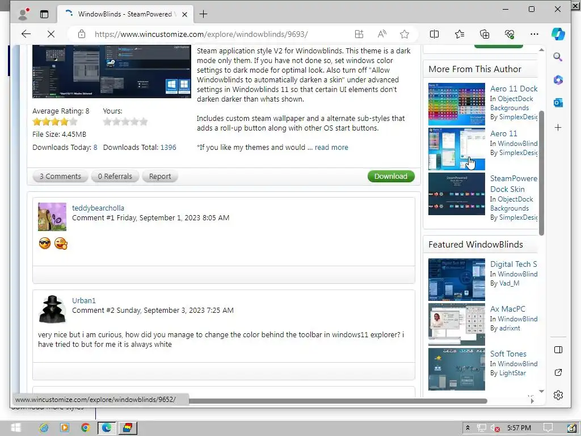The height and width of the screenshot is (436, 581).
Task: Click Urban1 avatar image
Action: tap(52, 309)
